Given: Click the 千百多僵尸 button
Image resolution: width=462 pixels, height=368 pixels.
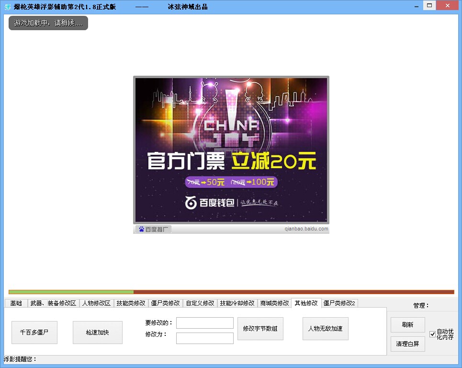Looking at the screenshot, I should pyautogui.click(x=34, y=333).
